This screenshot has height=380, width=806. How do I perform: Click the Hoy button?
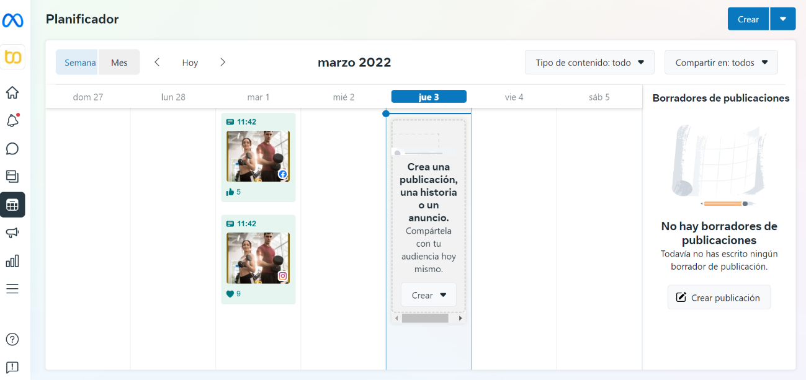190,63
